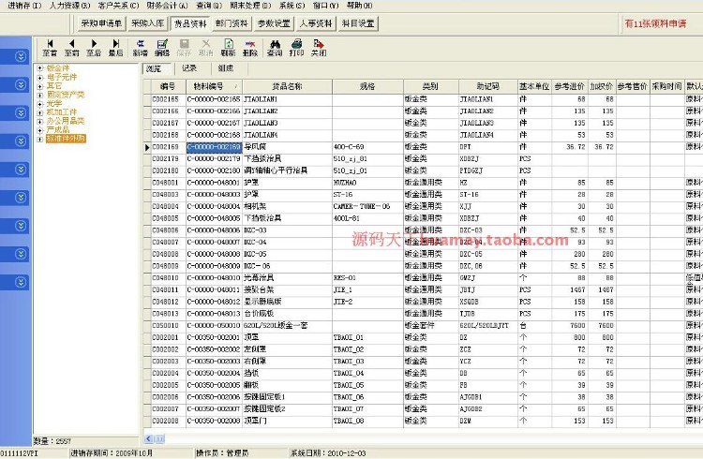Expand the 机加工件 tree node
Viewport: 703px width, 459px height.
click(40, 112)
